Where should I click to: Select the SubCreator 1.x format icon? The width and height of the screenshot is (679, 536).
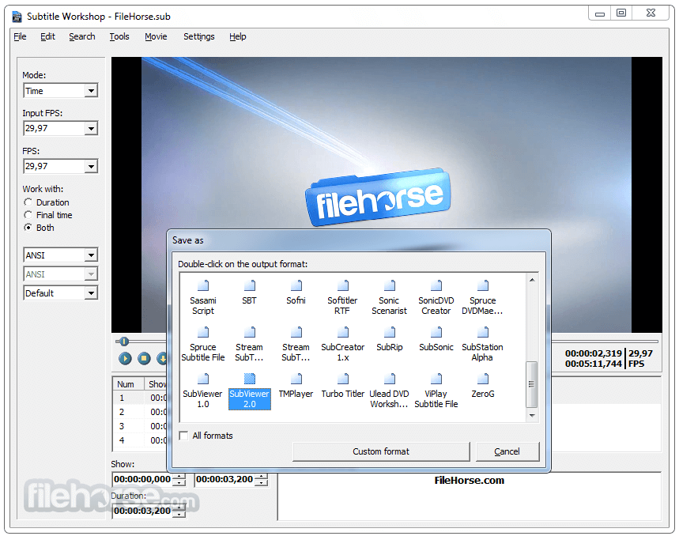pyautogui.click(x=343, y=332)
